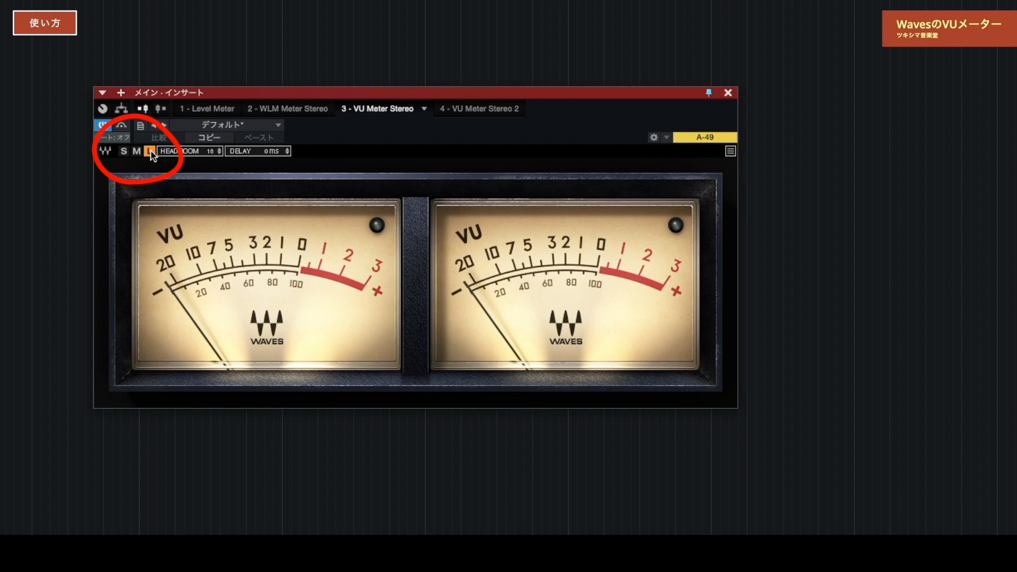
Task: Click the yellow A-49 field
Action: [x=704, y=137]
